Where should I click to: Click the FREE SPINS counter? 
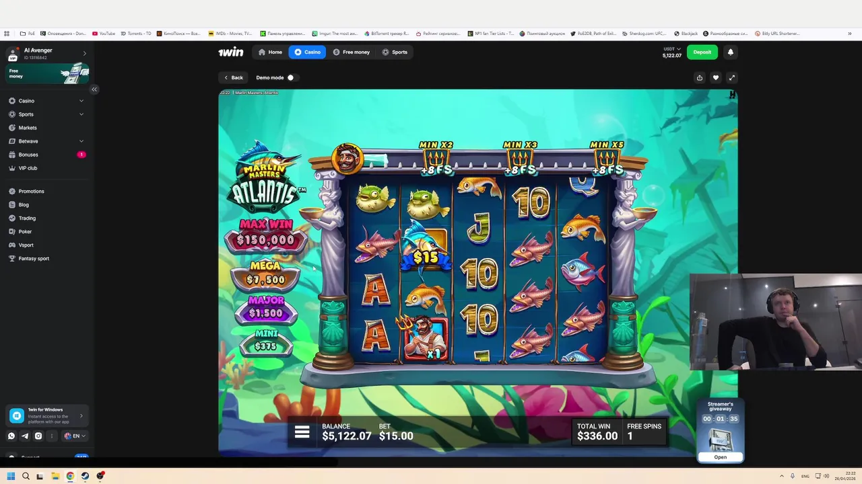644,432
